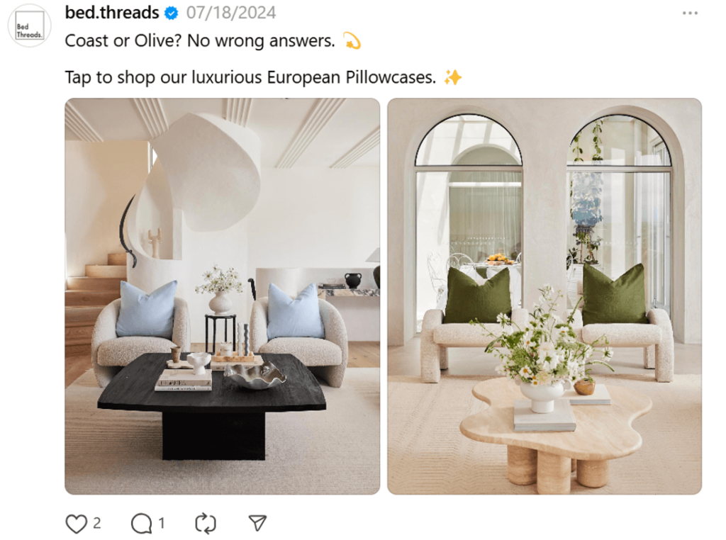This screenshot has width=726, height=540.
Task: Open the three-dot more options menu
Action: tap(690, 13)
